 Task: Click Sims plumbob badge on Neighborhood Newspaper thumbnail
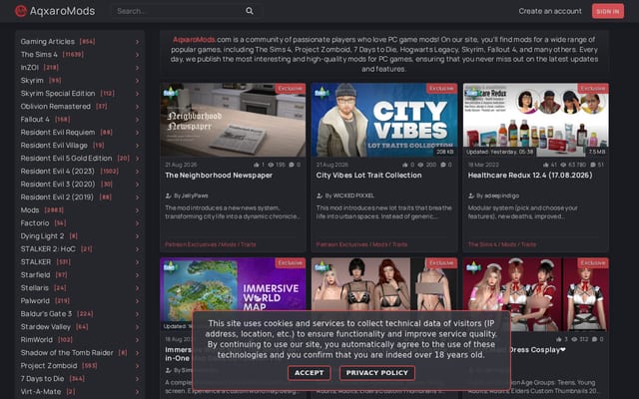point(169,93)
